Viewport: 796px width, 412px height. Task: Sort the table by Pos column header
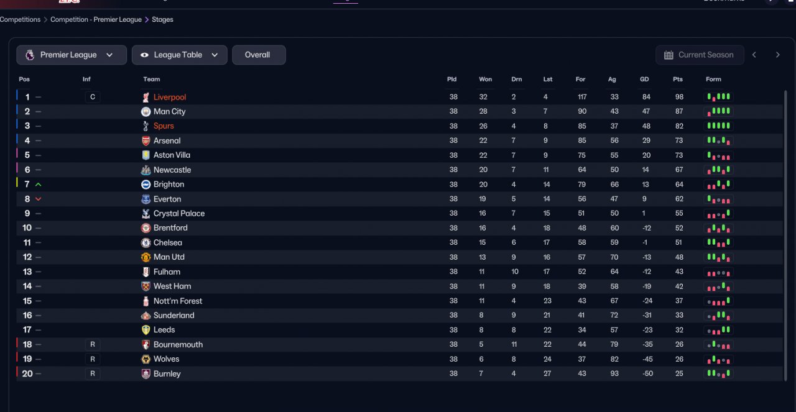coord(24,79)
